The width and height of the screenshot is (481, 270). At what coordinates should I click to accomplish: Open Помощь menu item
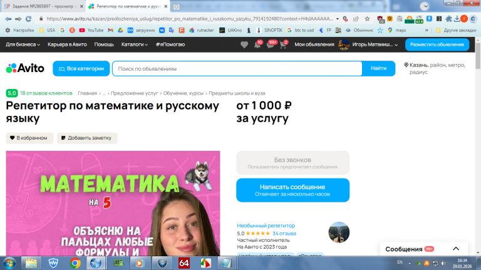coord(104,44)
